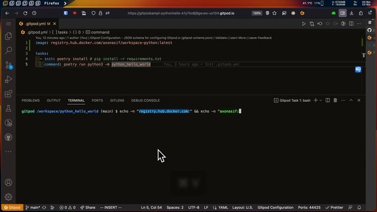Reload the page in Firefox
This screenshot has width=377, height=212.
[25, 13]
